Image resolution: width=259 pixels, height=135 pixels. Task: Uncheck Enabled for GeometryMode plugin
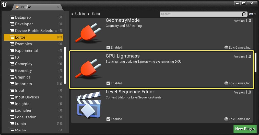[108, 48]
